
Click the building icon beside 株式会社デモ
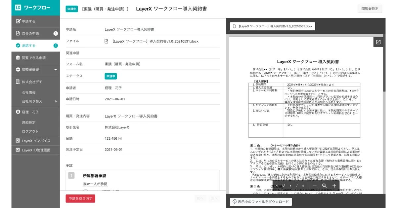tap(18, 82)
